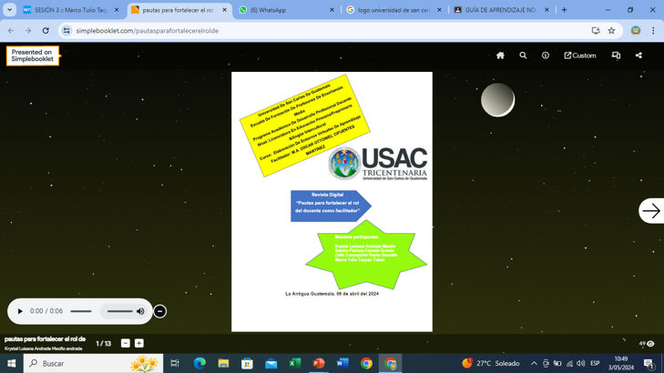The width and height of the screenshot is (664, 373).
Task: Switch to the logo universidad de san carlos tab
Action: click(393, 10)
